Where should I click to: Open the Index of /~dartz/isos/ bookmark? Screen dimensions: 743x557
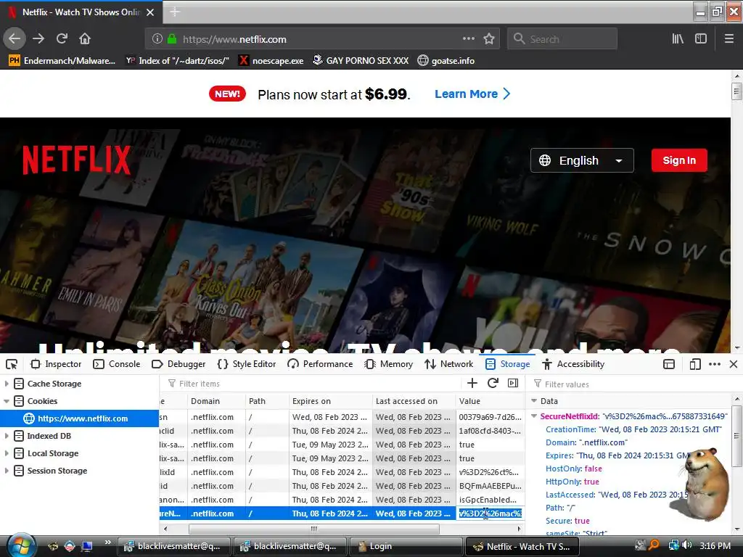177,61
